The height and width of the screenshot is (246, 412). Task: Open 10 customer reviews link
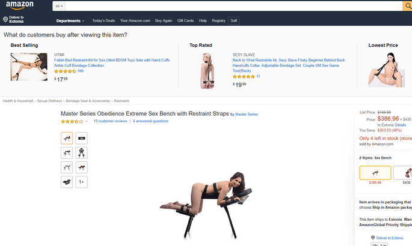pos(110,121)
